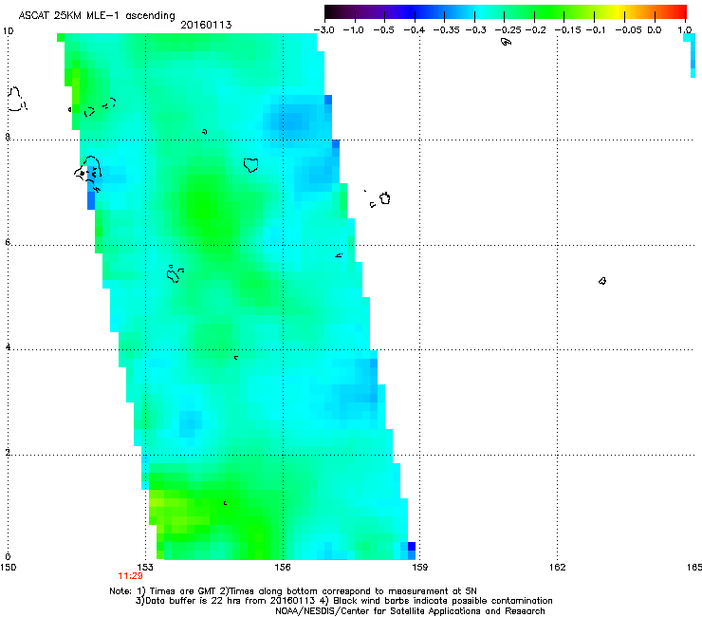Click latitude axis label 2
The image size is (702, 617).
(8, 452)
